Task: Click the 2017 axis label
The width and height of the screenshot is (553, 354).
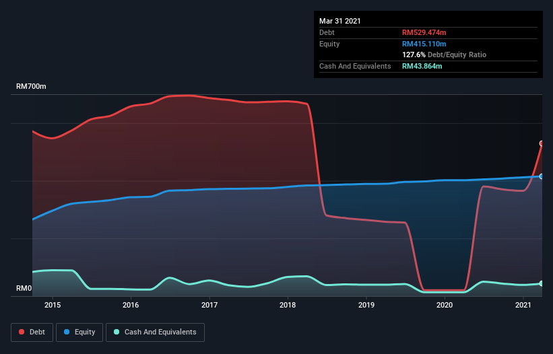Action: tap(209, 305)
